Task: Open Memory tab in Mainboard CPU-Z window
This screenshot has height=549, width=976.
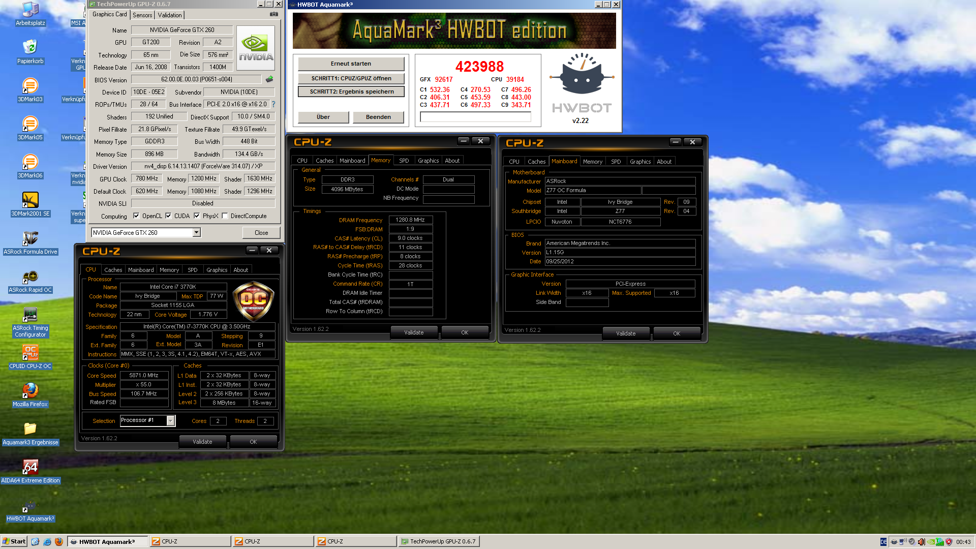Action: coord(593,162)
